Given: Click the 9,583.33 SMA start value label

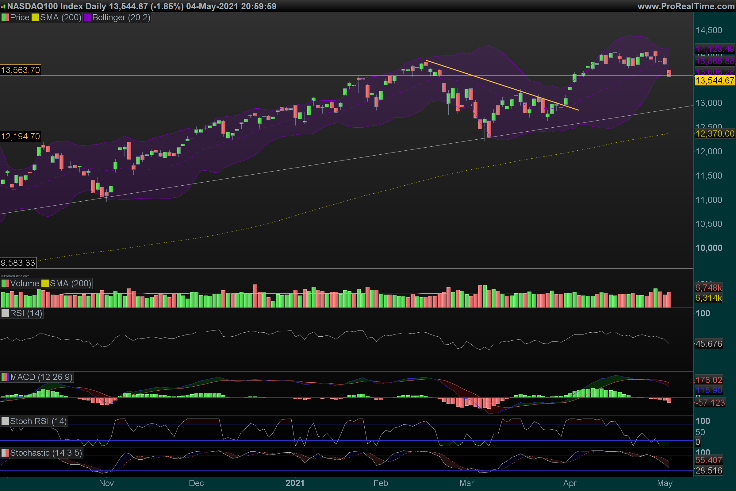Looking at the screenshot, I should 18,263.
